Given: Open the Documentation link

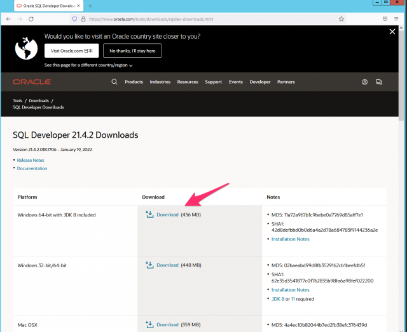Looking at the screenshot, I should pos(32,168).
